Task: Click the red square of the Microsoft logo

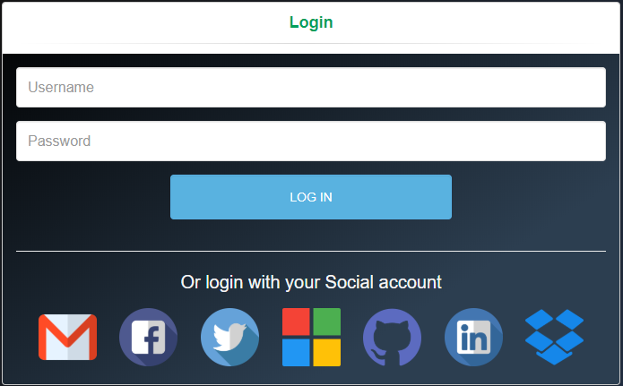Action: coord(296,322)
